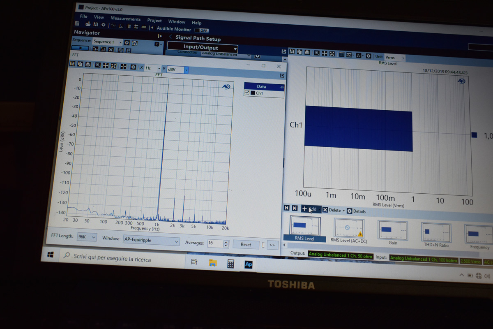Open File Explorer from taskbar

(x=212, y=263)
